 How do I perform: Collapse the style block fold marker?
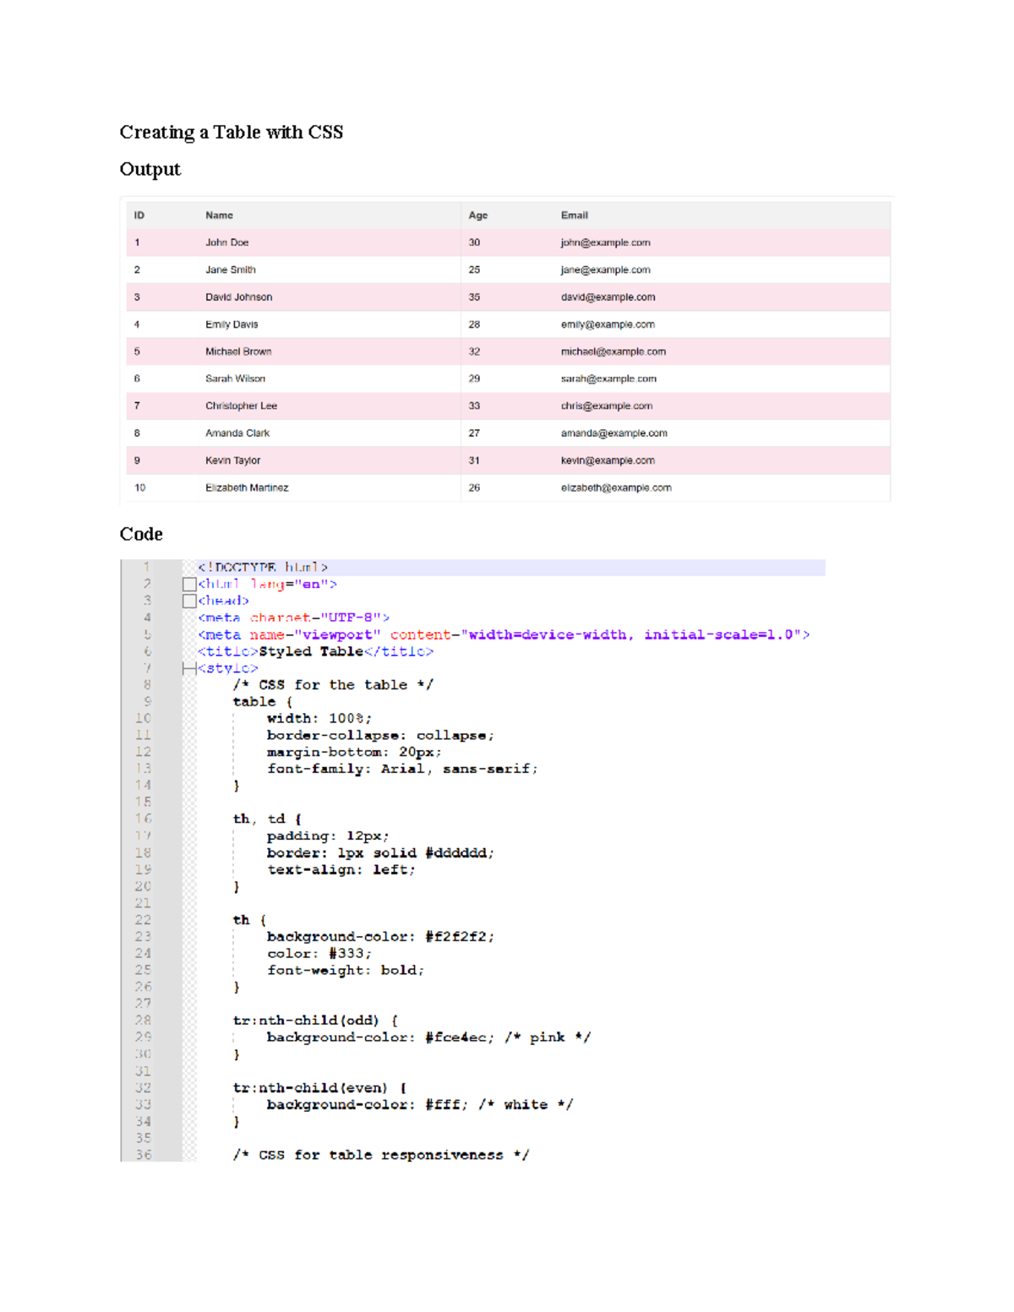click(x=188, y=667)
